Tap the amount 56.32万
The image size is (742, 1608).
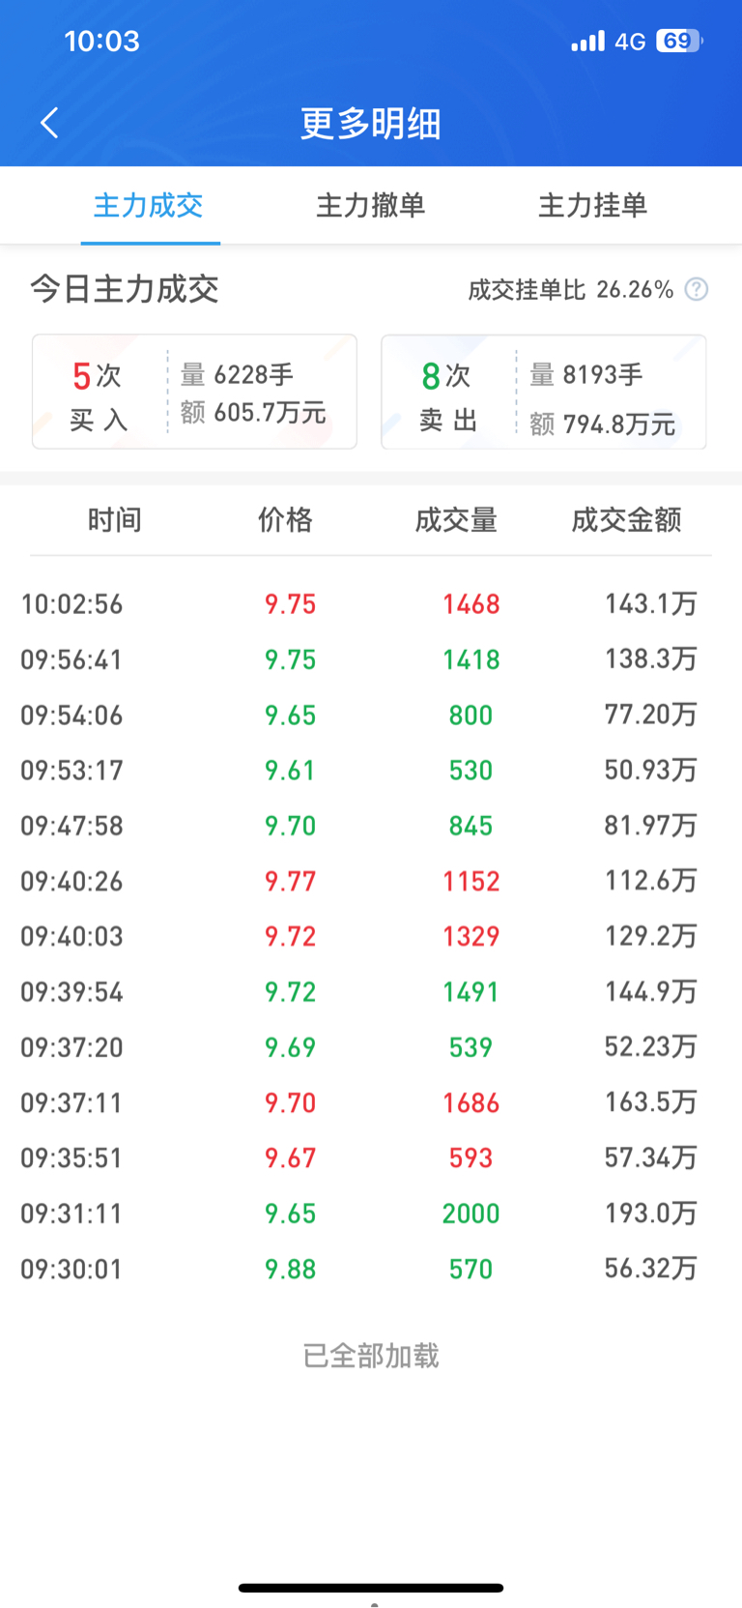(x=651, y=1269)
